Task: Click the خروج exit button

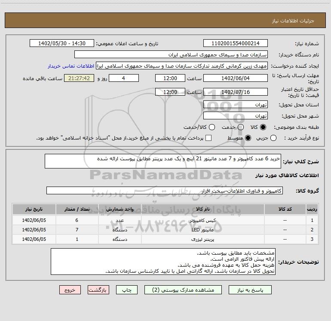Action: point(70,290)
